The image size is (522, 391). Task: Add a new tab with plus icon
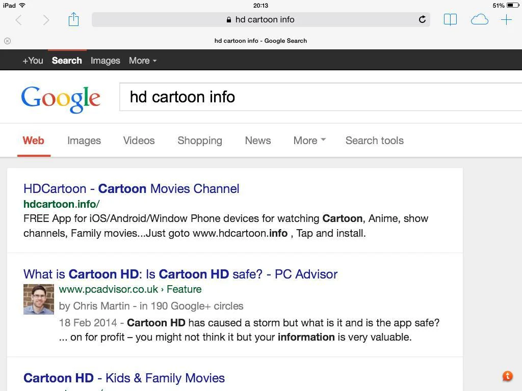[506, 20]
